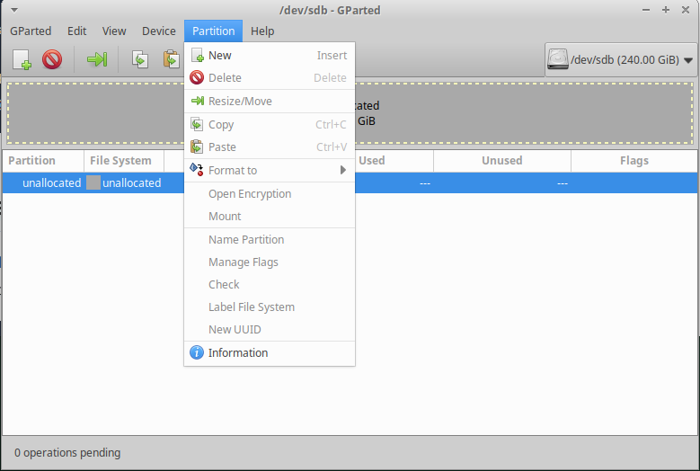Select Open Encryption menu entry
The image size is (700, 471).
pyautogui.click(x=270, y=194)
